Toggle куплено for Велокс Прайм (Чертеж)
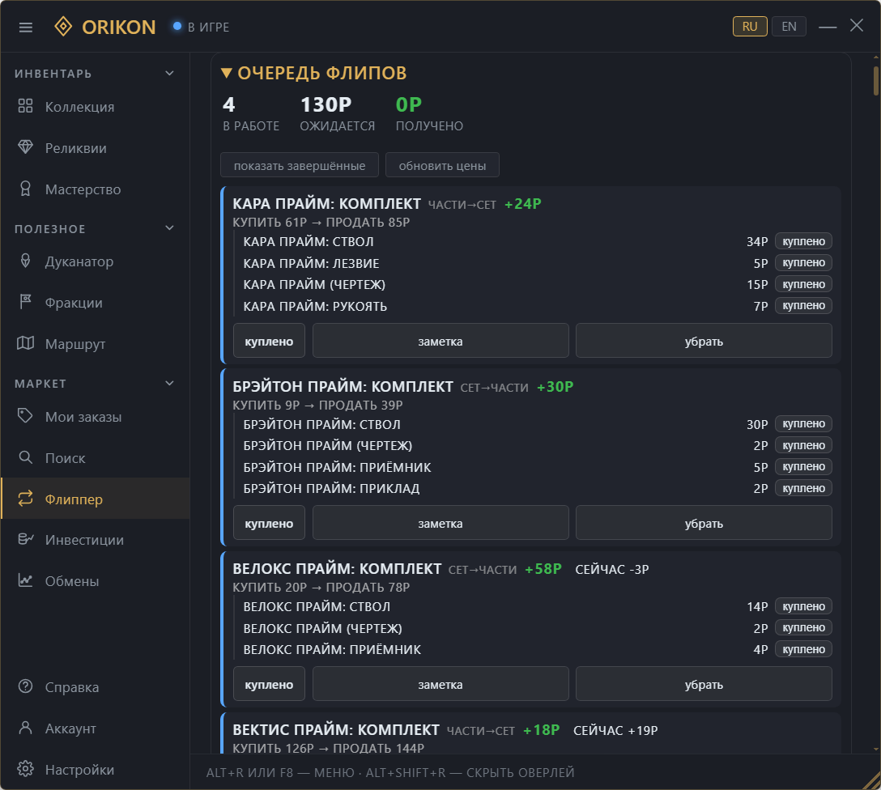This screenshot has height=790, width=881. [x=803, y=628]
